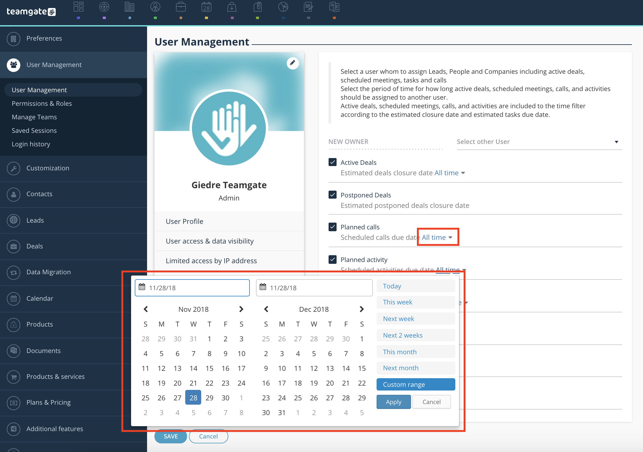The width and height of the screenshot is (643, 452).
Task: Select December 31 in the calendar
Action: 282,413
